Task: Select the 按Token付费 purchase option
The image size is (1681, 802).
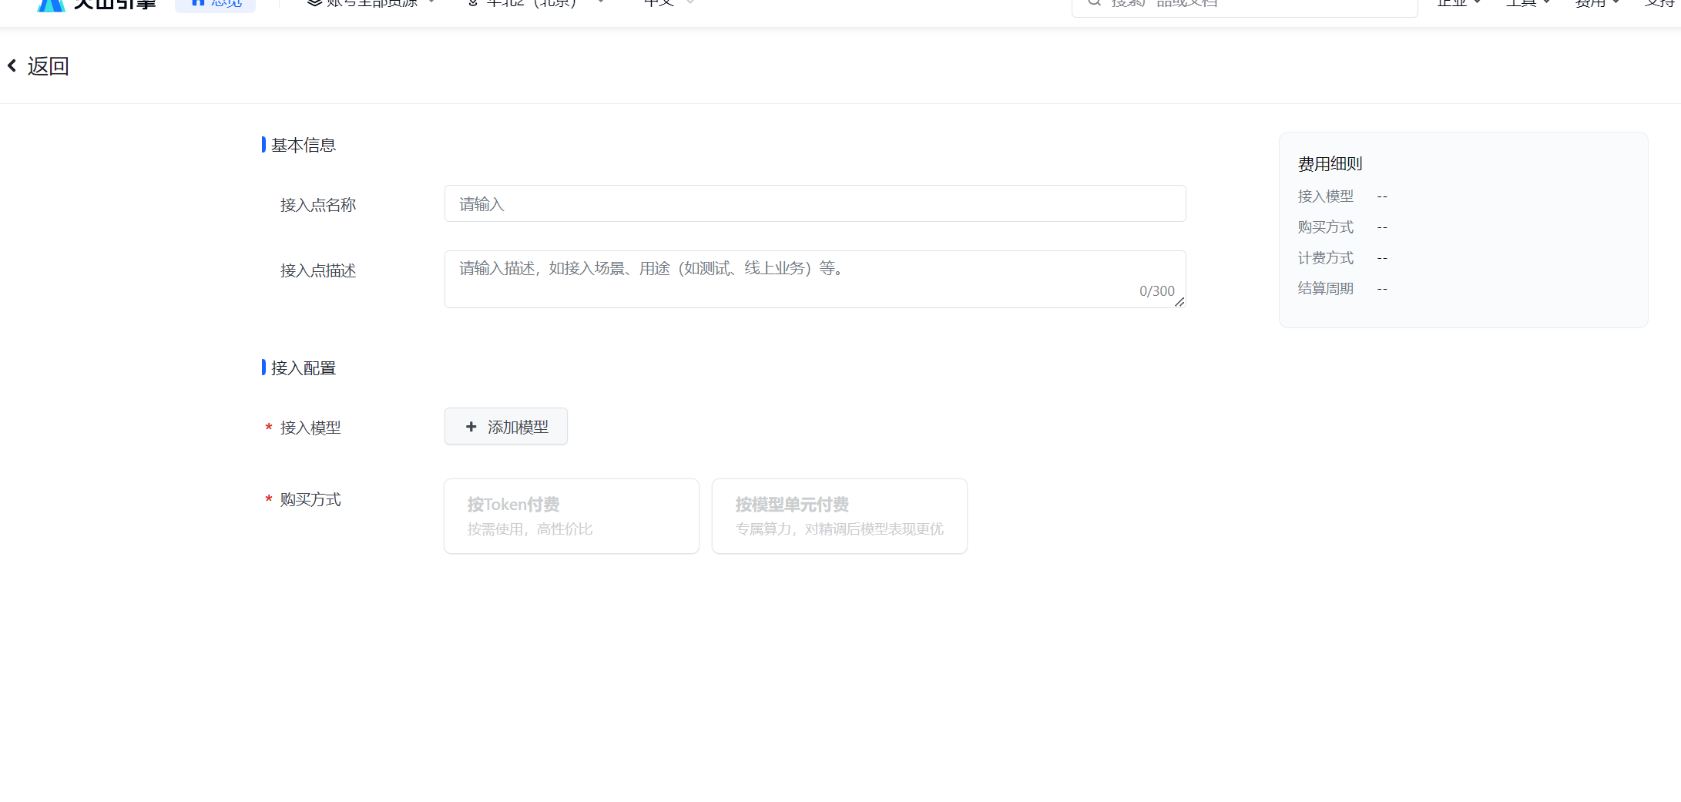Action: [x=572, y=516]
